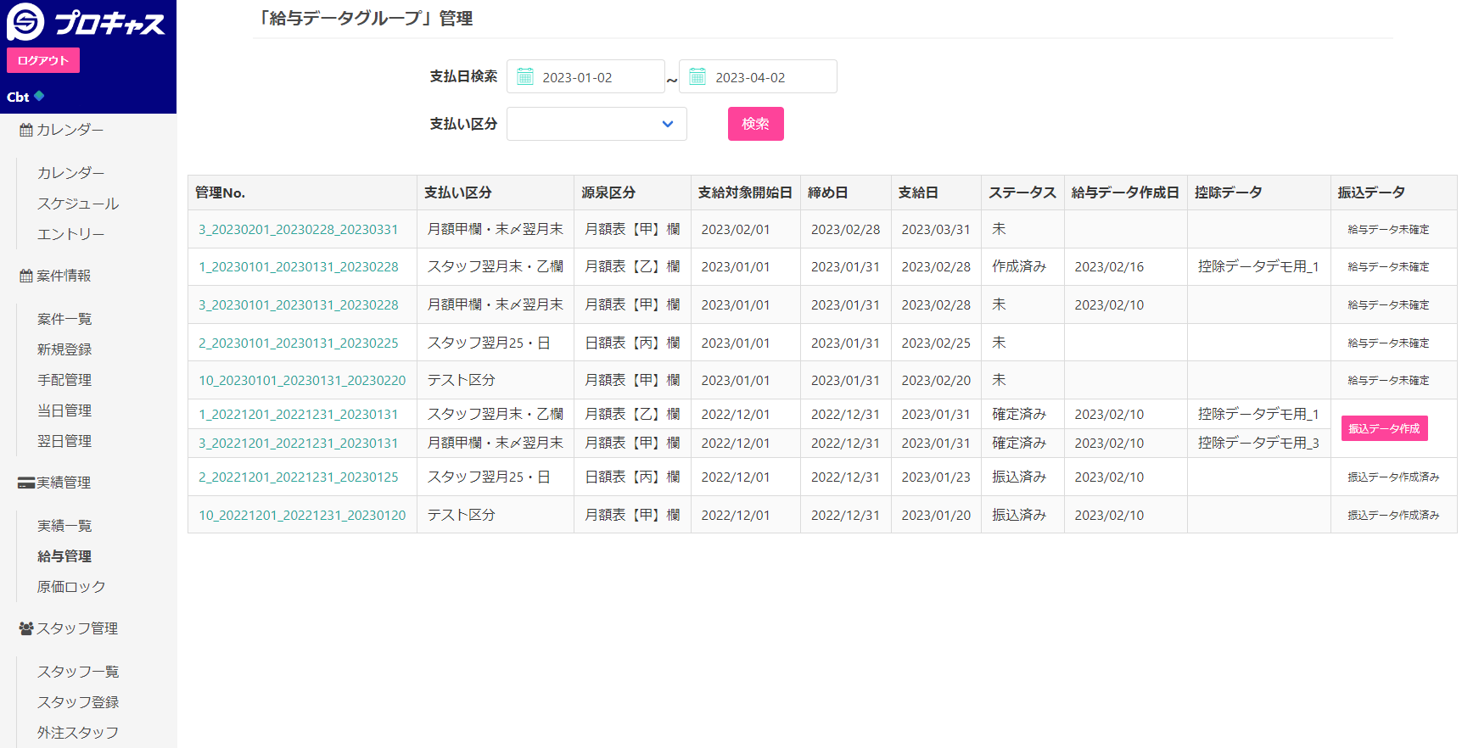This screenshot has height=748, width=1462.
Task: Click the 実績管理 section icon
Action: (x=26, y=483)
